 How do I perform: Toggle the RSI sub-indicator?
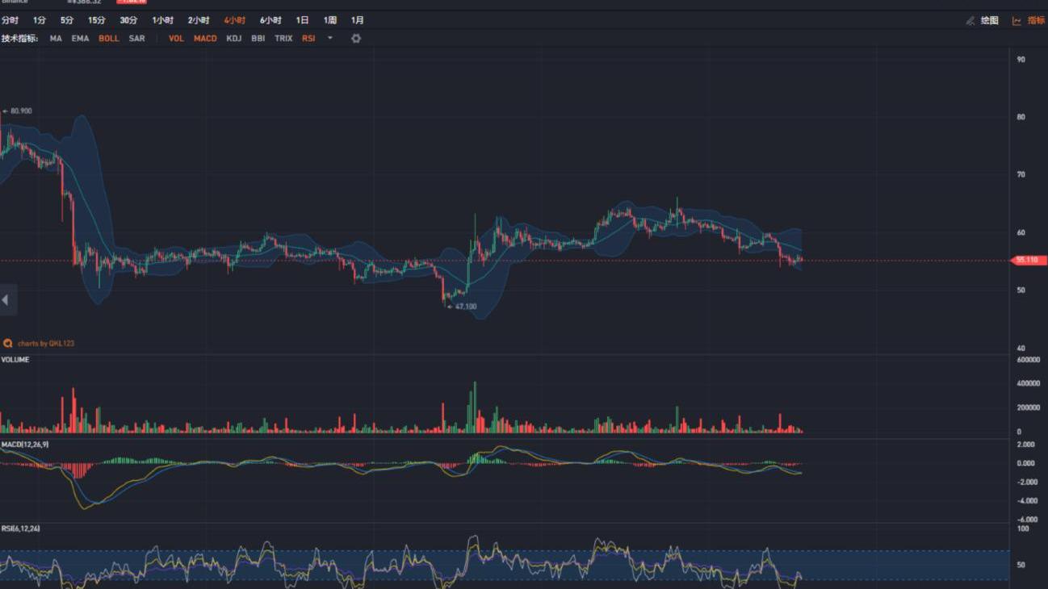point(308,39)
